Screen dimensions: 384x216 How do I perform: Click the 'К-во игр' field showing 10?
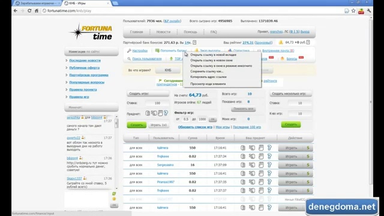300,113
